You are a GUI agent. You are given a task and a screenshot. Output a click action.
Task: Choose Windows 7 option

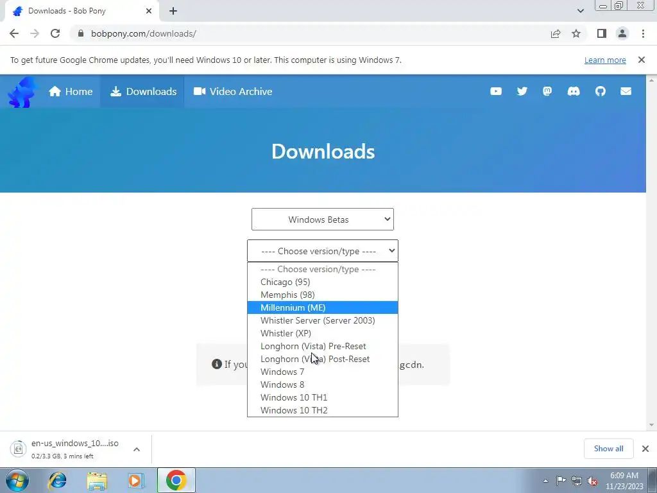(322, 372)
